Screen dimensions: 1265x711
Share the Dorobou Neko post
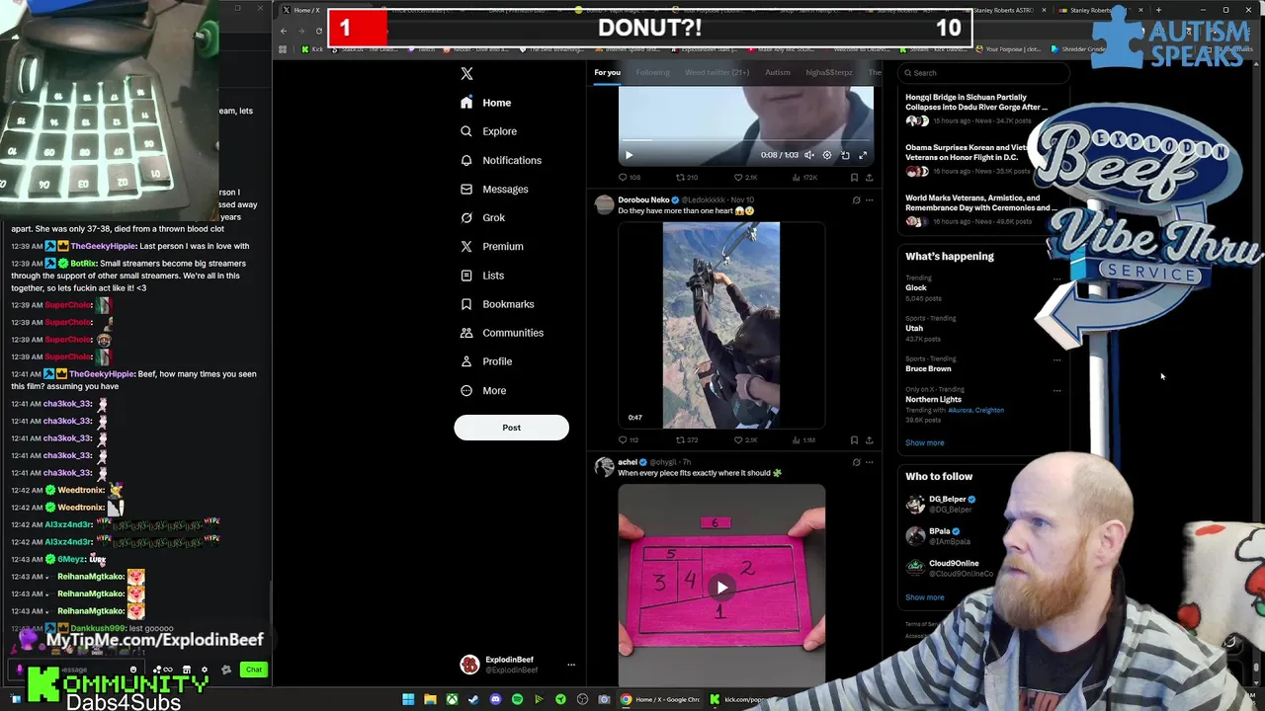869,440
